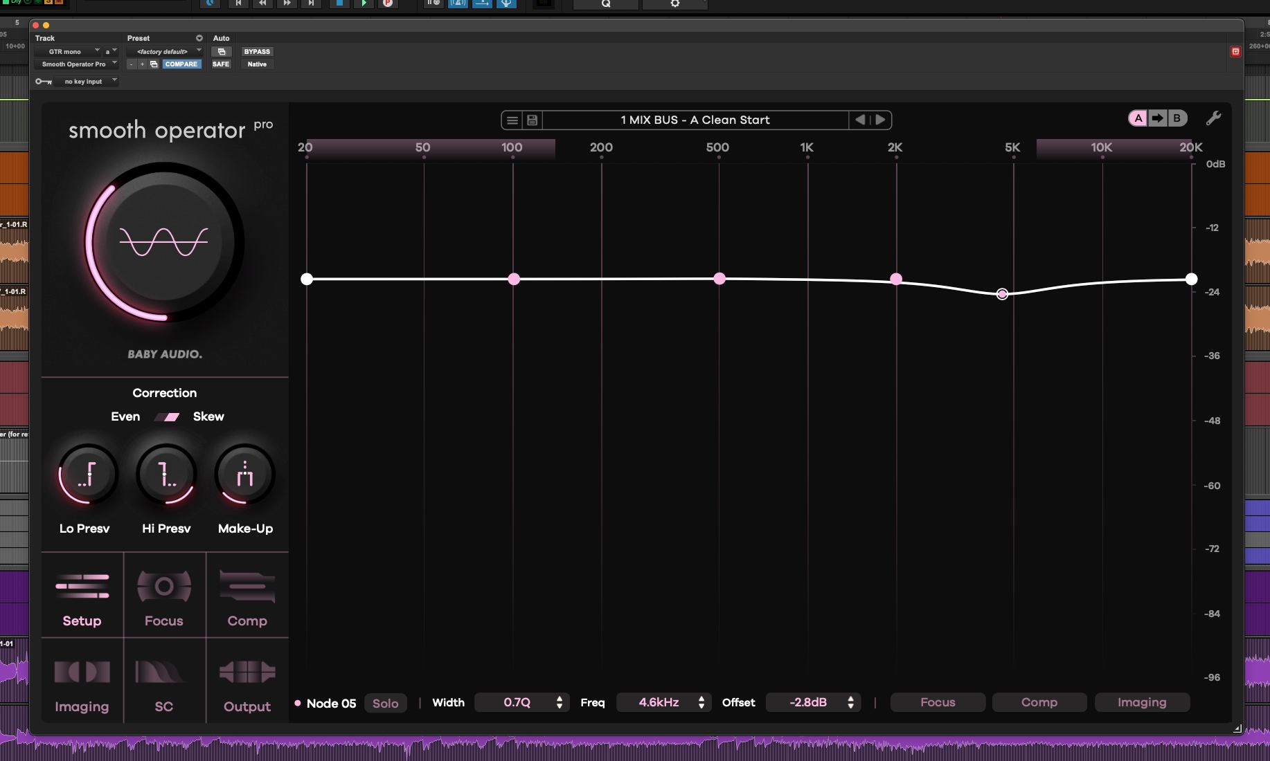This screenshot has height=761, width=1270.
Task: Click the Offset value stepper arrows
Action: click(850, 703)
